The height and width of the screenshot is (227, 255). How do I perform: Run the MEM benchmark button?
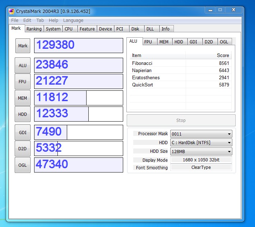[23, 98]
